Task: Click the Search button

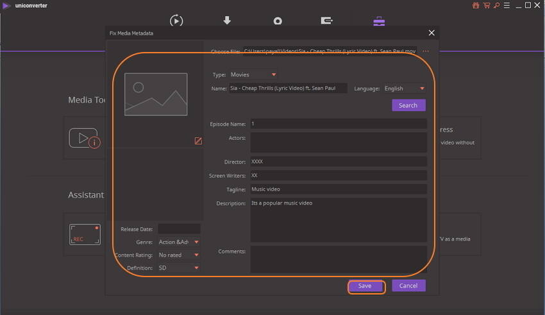Action: pyautogui.click(x=409, y=105)
